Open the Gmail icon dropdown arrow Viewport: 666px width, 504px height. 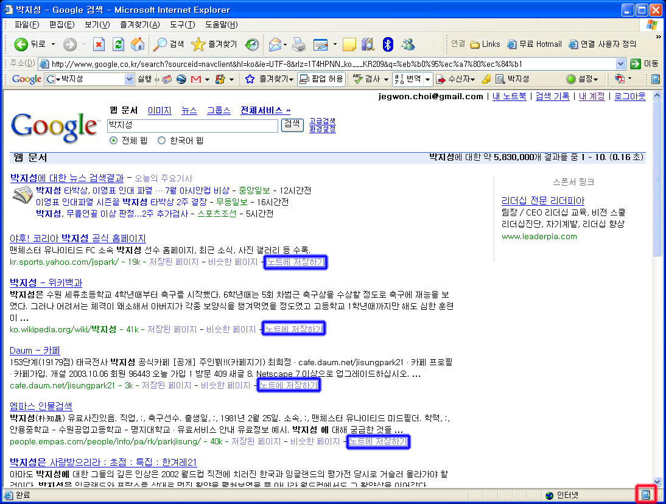click(207, 79)
